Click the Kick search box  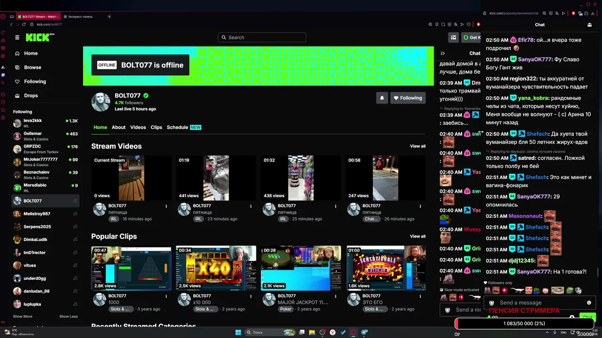click(x=262, y=38)
